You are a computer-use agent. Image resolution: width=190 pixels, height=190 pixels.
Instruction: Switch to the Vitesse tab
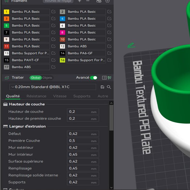60,96
